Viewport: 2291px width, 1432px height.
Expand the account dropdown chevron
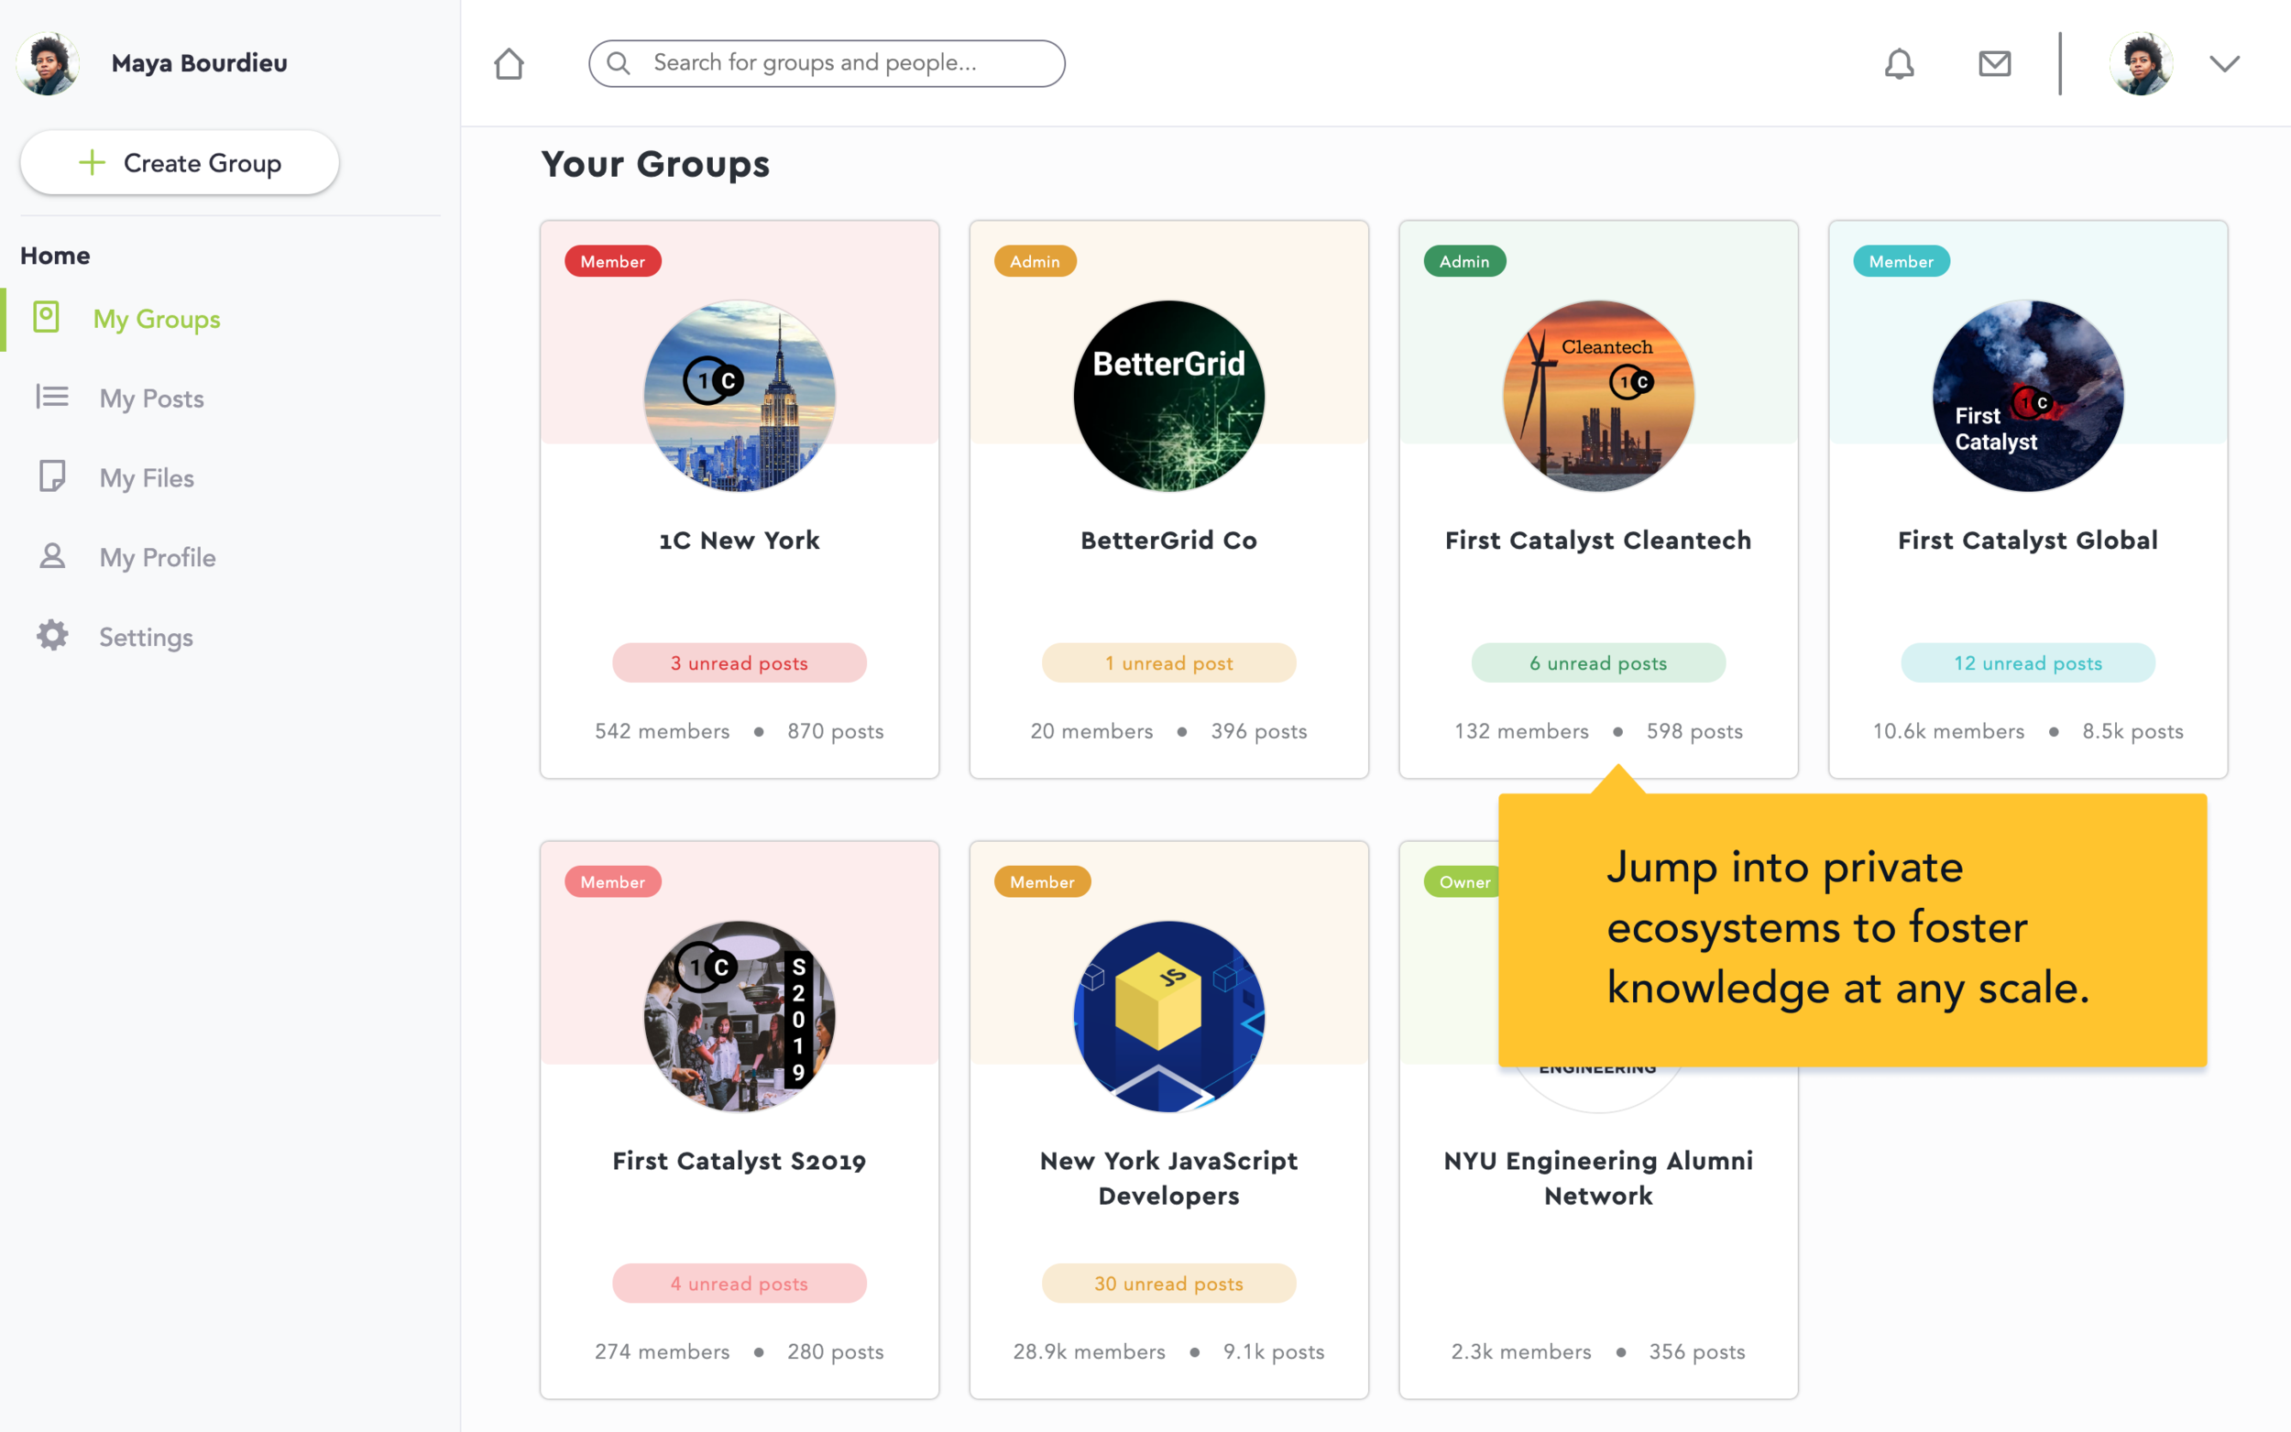2225,63
